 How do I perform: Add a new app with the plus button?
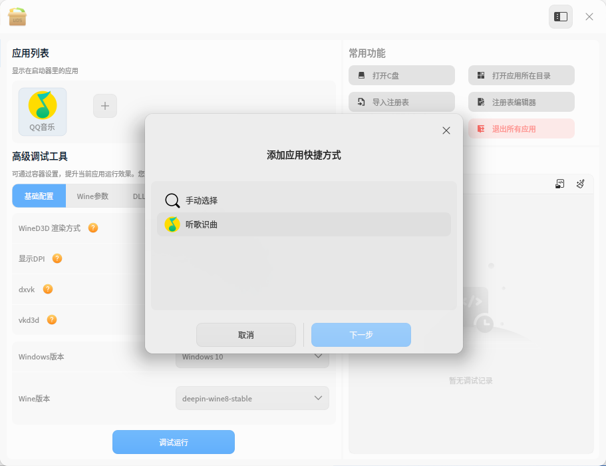pos(105,106)
